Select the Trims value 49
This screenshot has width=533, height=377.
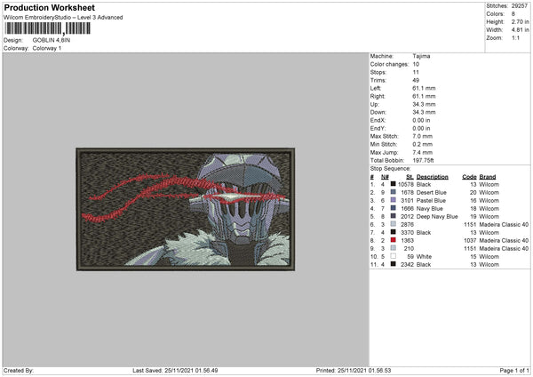pyautogui.click(x=416, y=80)
